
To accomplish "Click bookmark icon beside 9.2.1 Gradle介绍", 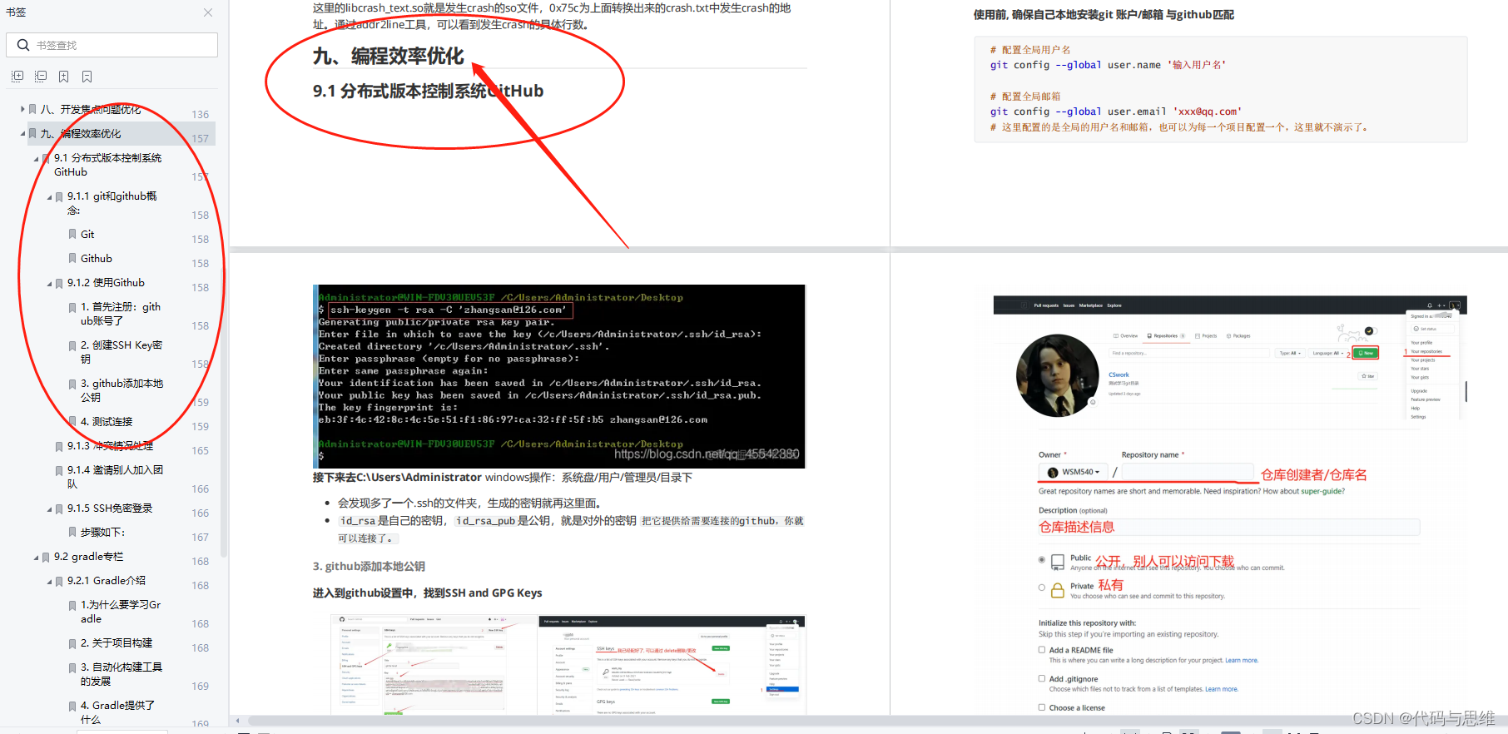I will [59, 581].
